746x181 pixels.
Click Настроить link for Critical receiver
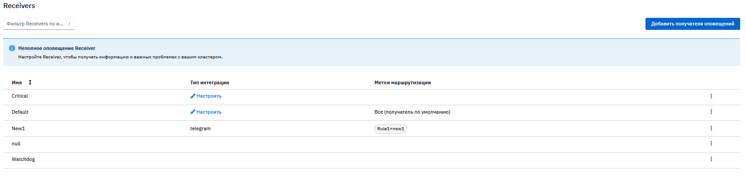pyautogui.click(x=206, y=96)
